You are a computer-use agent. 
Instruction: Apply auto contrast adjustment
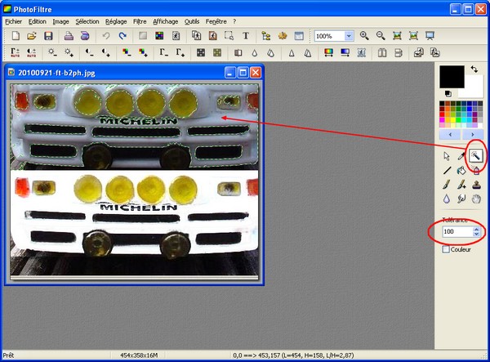click(x=32, y=52)
